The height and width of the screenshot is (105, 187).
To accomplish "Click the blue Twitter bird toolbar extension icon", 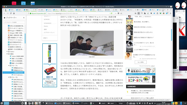I will [x=154, y=13].
